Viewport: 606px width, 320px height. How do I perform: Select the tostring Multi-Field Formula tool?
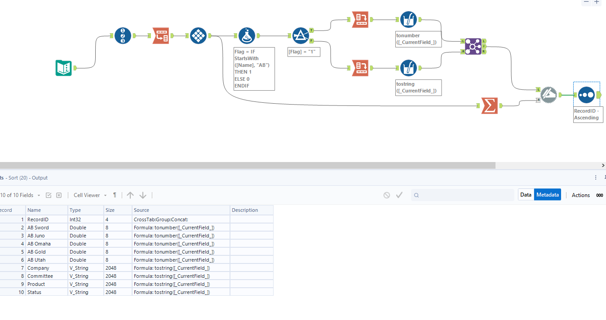(x=408, y=68)
